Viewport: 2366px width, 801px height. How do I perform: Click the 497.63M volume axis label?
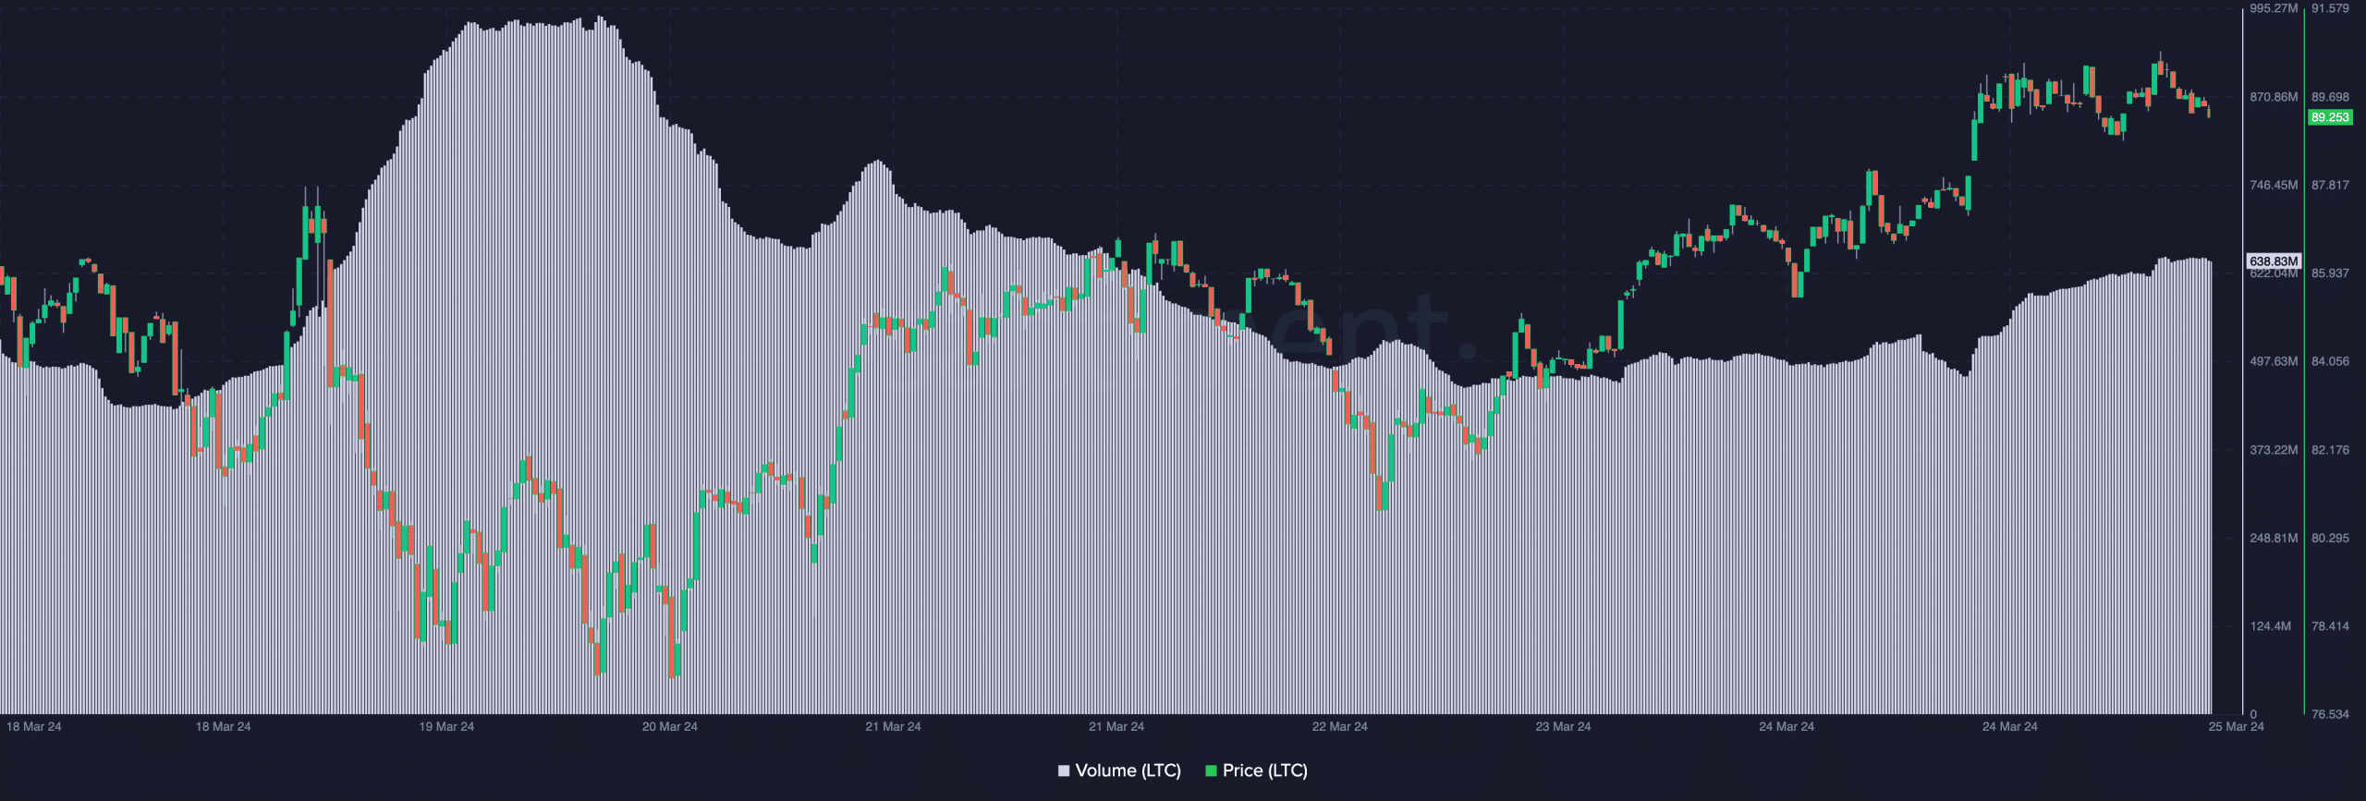(2274, 361)
